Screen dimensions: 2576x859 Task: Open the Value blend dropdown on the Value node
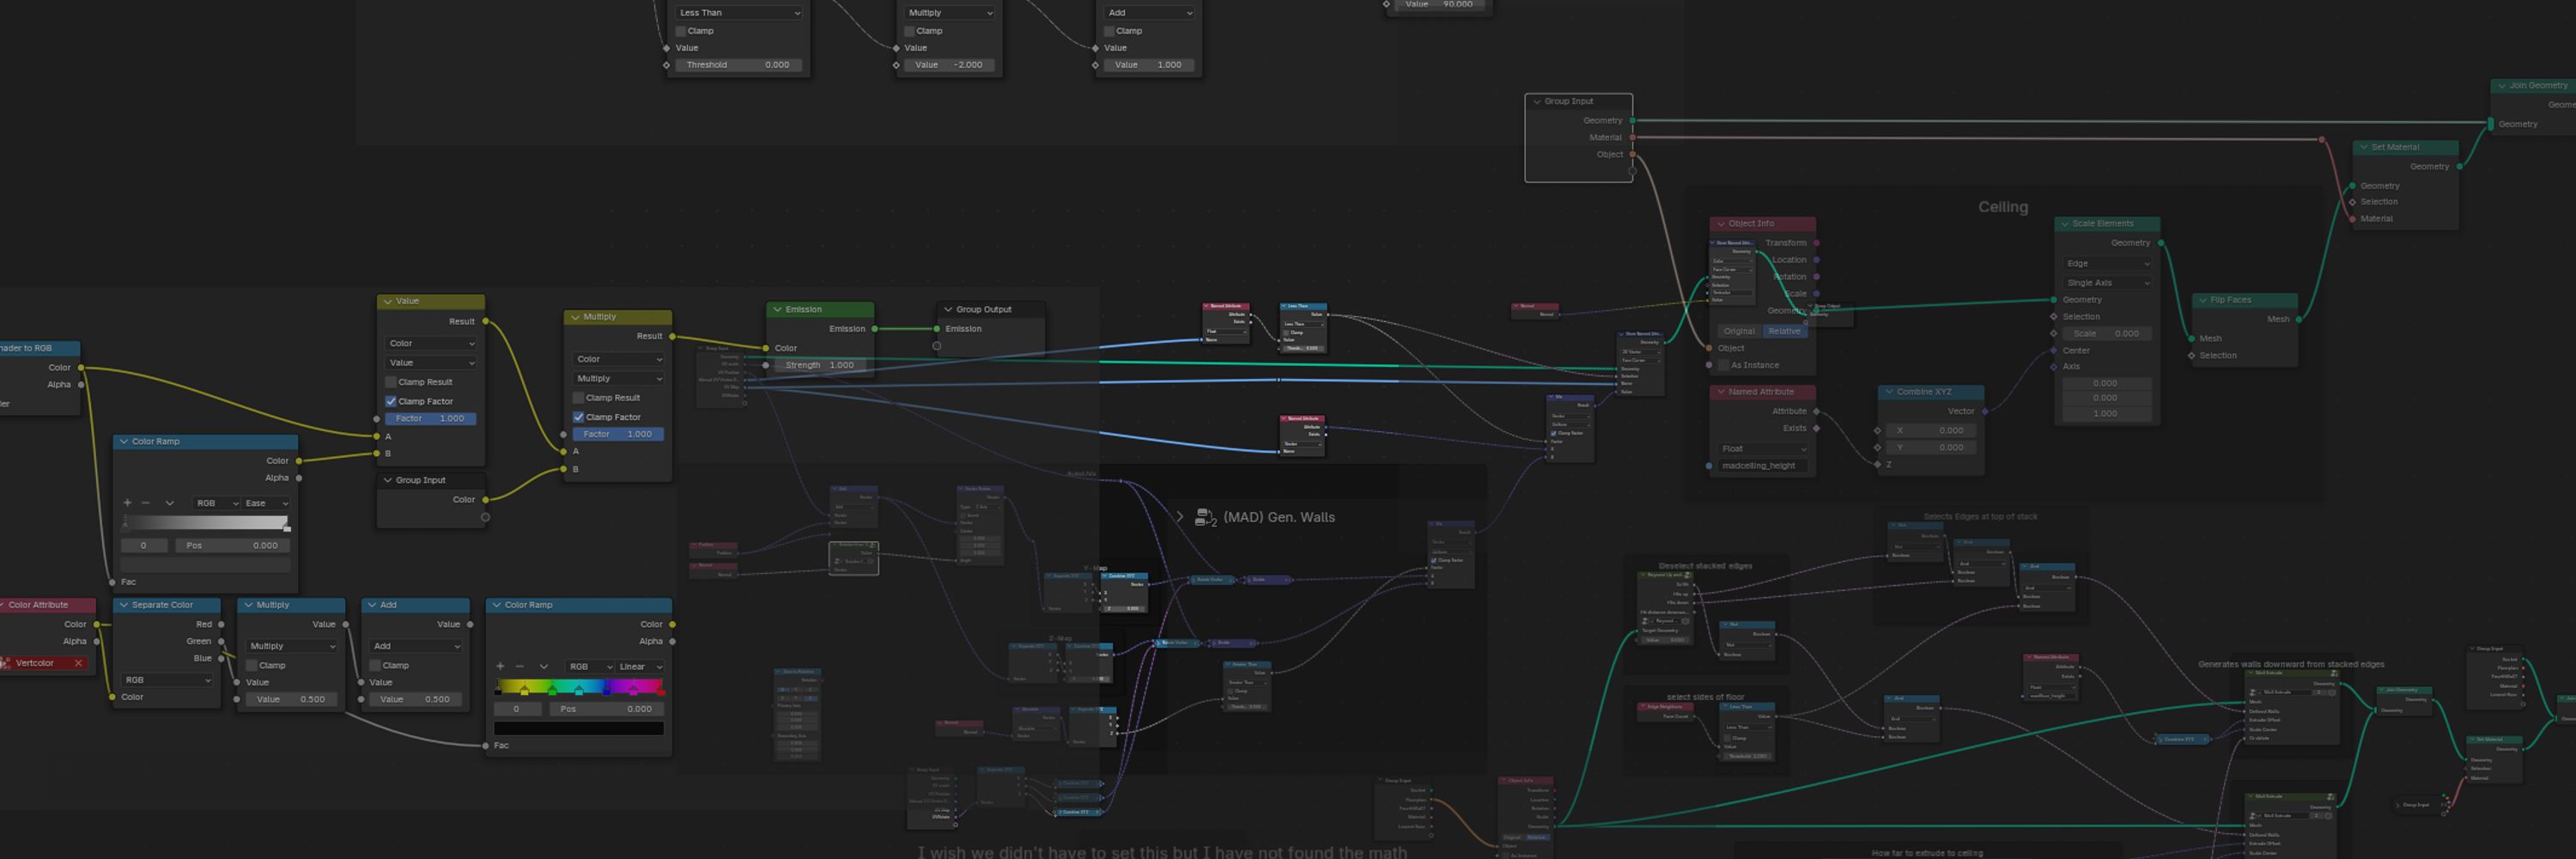(431, 363)
